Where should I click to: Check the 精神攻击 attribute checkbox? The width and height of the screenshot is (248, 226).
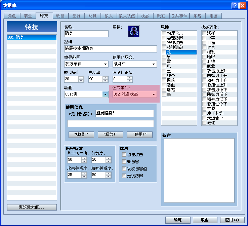(x=164, y=43)
